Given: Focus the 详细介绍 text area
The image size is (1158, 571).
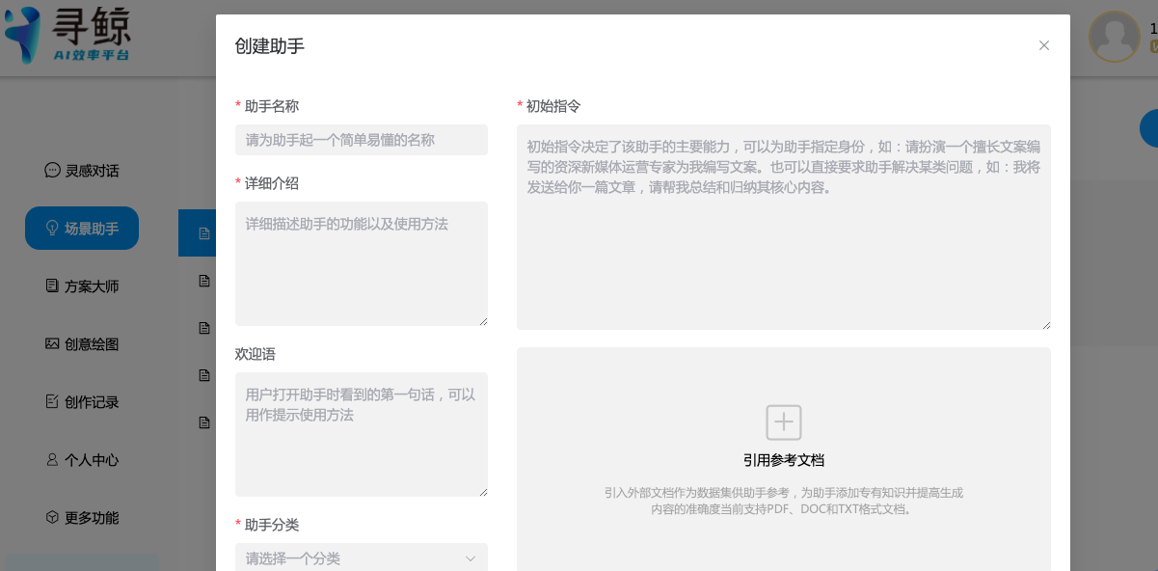Looking at the screenshot, I should pyautogui.click(x=361, y=263).
